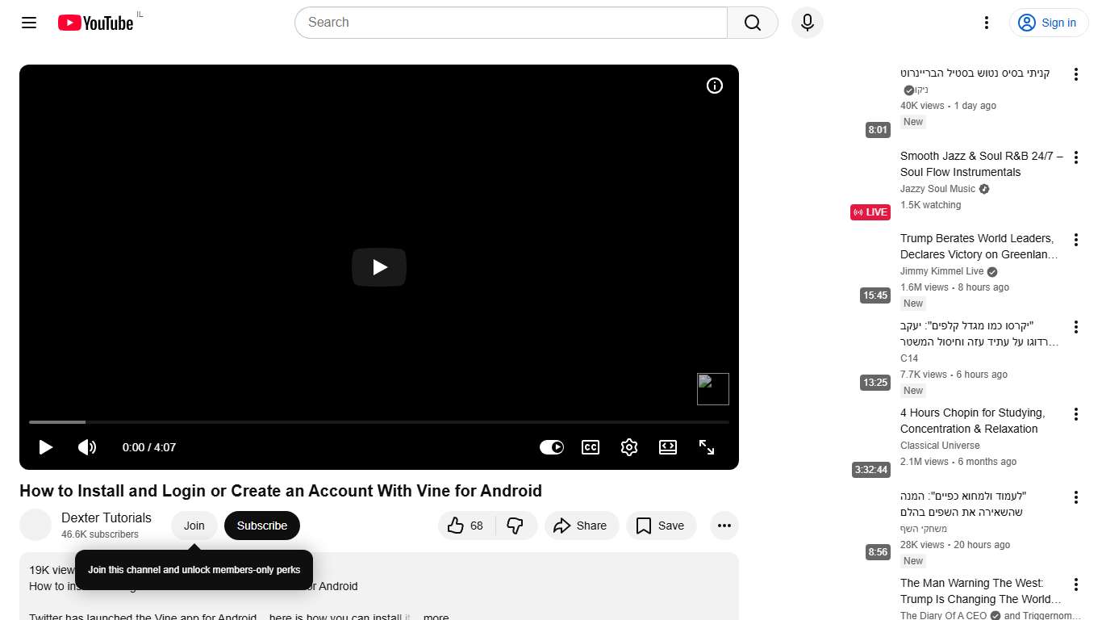Click the video progress bar
This screenshot has height=620, width=1102.
click(379, 421)
